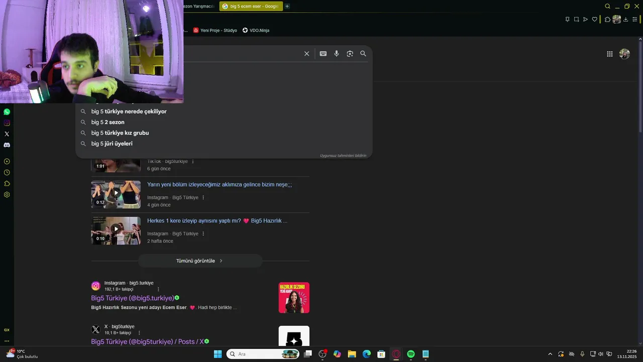Open 'Big5 Türkiye (@big5.turkiye)' result link

(133, 298)
